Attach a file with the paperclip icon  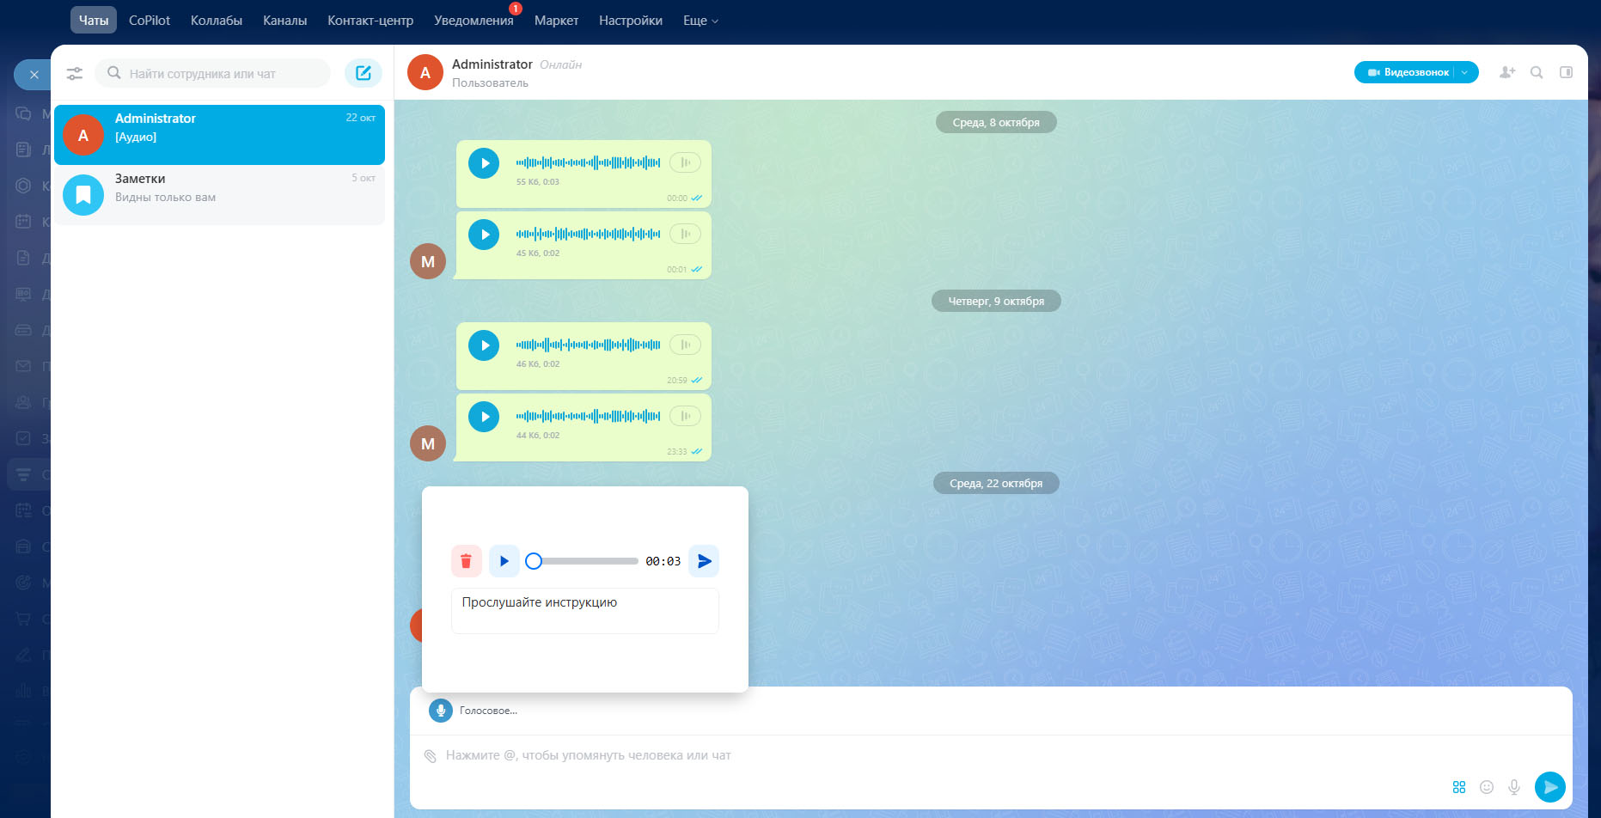(431, 756)
